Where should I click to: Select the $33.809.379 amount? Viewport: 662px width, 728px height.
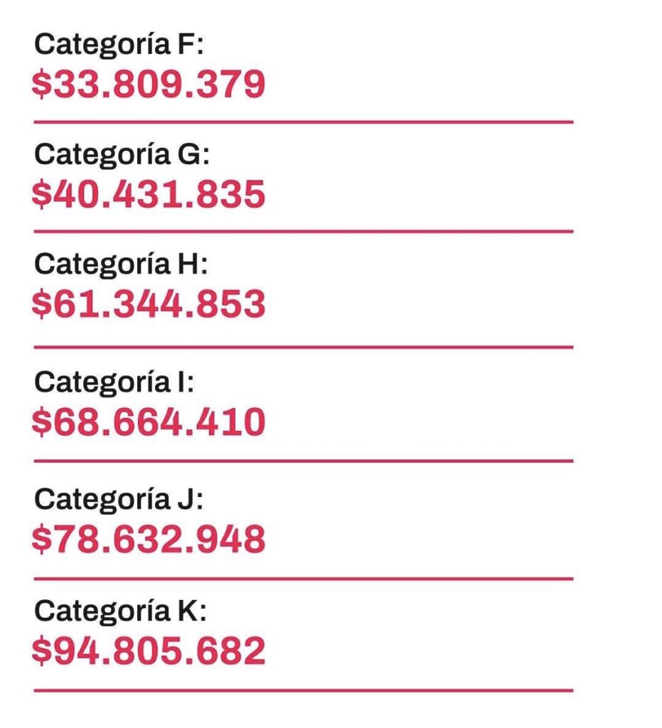coord(149,85)
